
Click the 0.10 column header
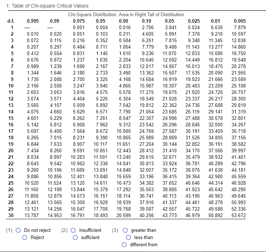tap(146, 21)
